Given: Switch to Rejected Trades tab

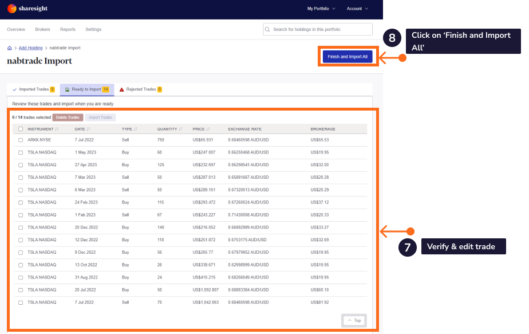Looking at the screenshot, I should click(x=141, y=89).
